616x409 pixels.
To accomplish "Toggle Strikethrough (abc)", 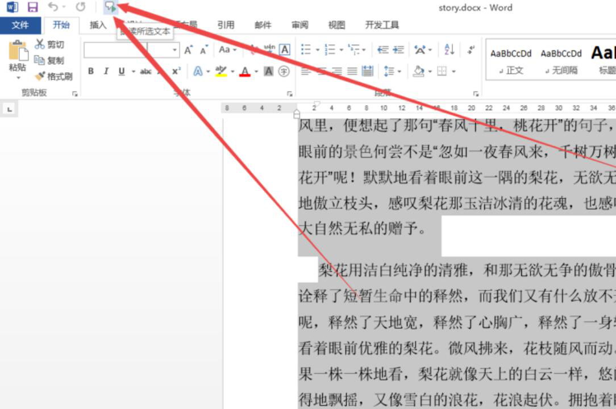I will tap(145, 72).
